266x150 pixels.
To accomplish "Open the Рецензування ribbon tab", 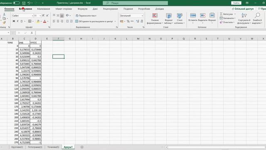I will pyautogui.click(x=110, y=9).
